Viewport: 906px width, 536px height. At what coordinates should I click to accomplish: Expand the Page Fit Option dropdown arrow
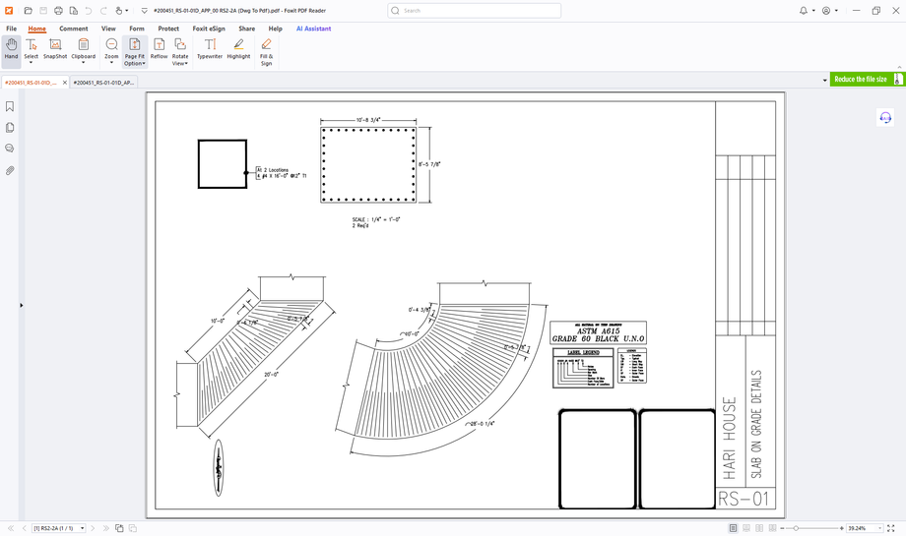(144, 64)
